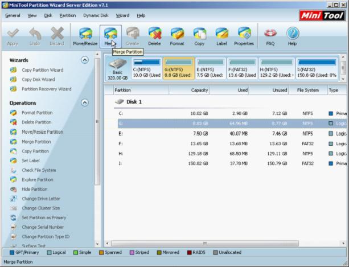Image resolution: width=349 pixels, height=267 pixels.
Task: Select the C: partition row
Action: click(232, 114)
